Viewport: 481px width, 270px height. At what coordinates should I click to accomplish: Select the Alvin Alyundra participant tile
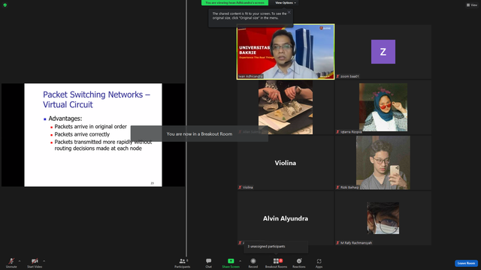click(286, 218)
